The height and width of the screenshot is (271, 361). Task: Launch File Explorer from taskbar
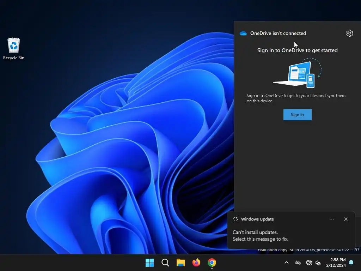[x=181, y=263]
